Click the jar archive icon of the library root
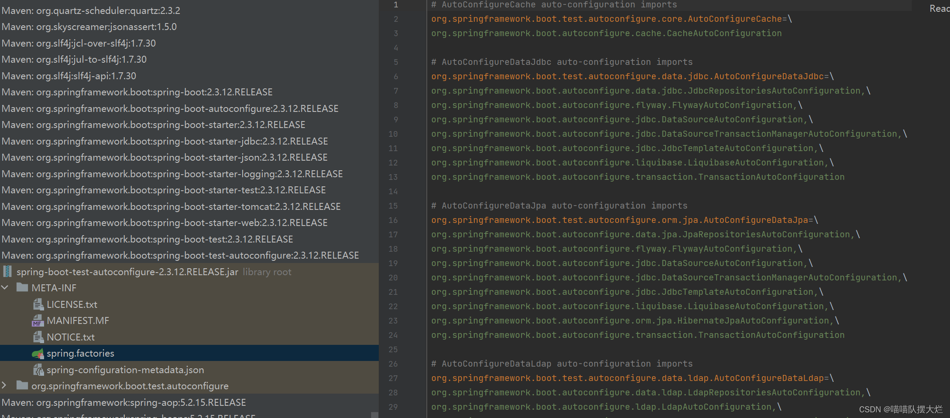 coord(7,271)
